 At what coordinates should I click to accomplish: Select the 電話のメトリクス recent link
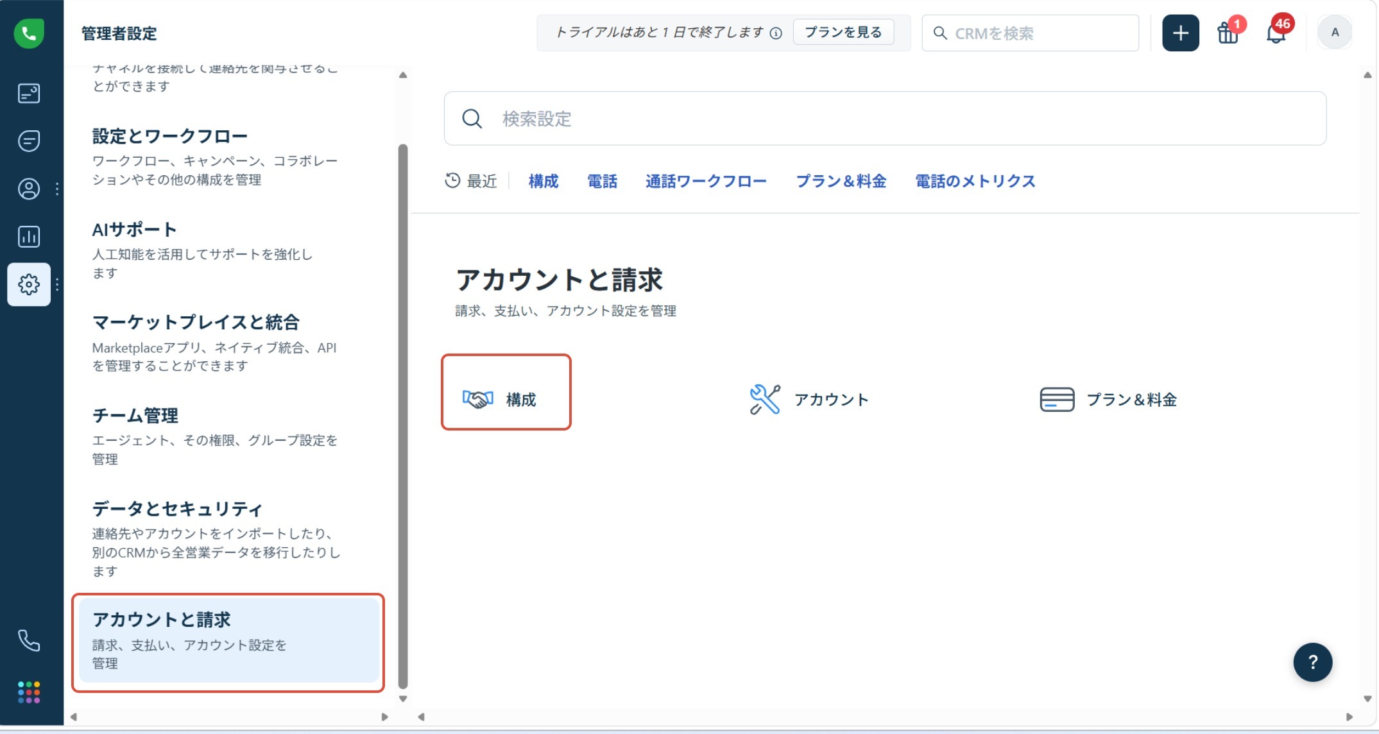(x=975, y=182)
